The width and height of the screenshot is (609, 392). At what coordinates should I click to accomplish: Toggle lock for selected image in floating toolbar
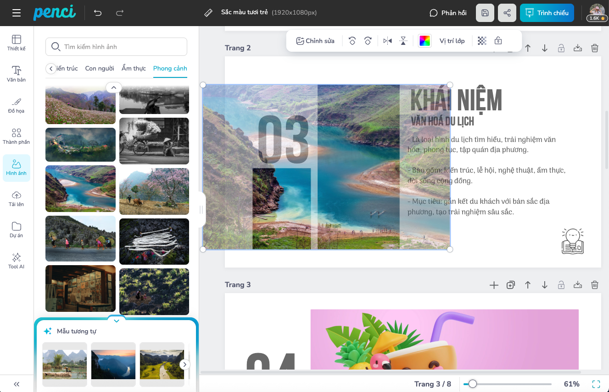(498, 41)
